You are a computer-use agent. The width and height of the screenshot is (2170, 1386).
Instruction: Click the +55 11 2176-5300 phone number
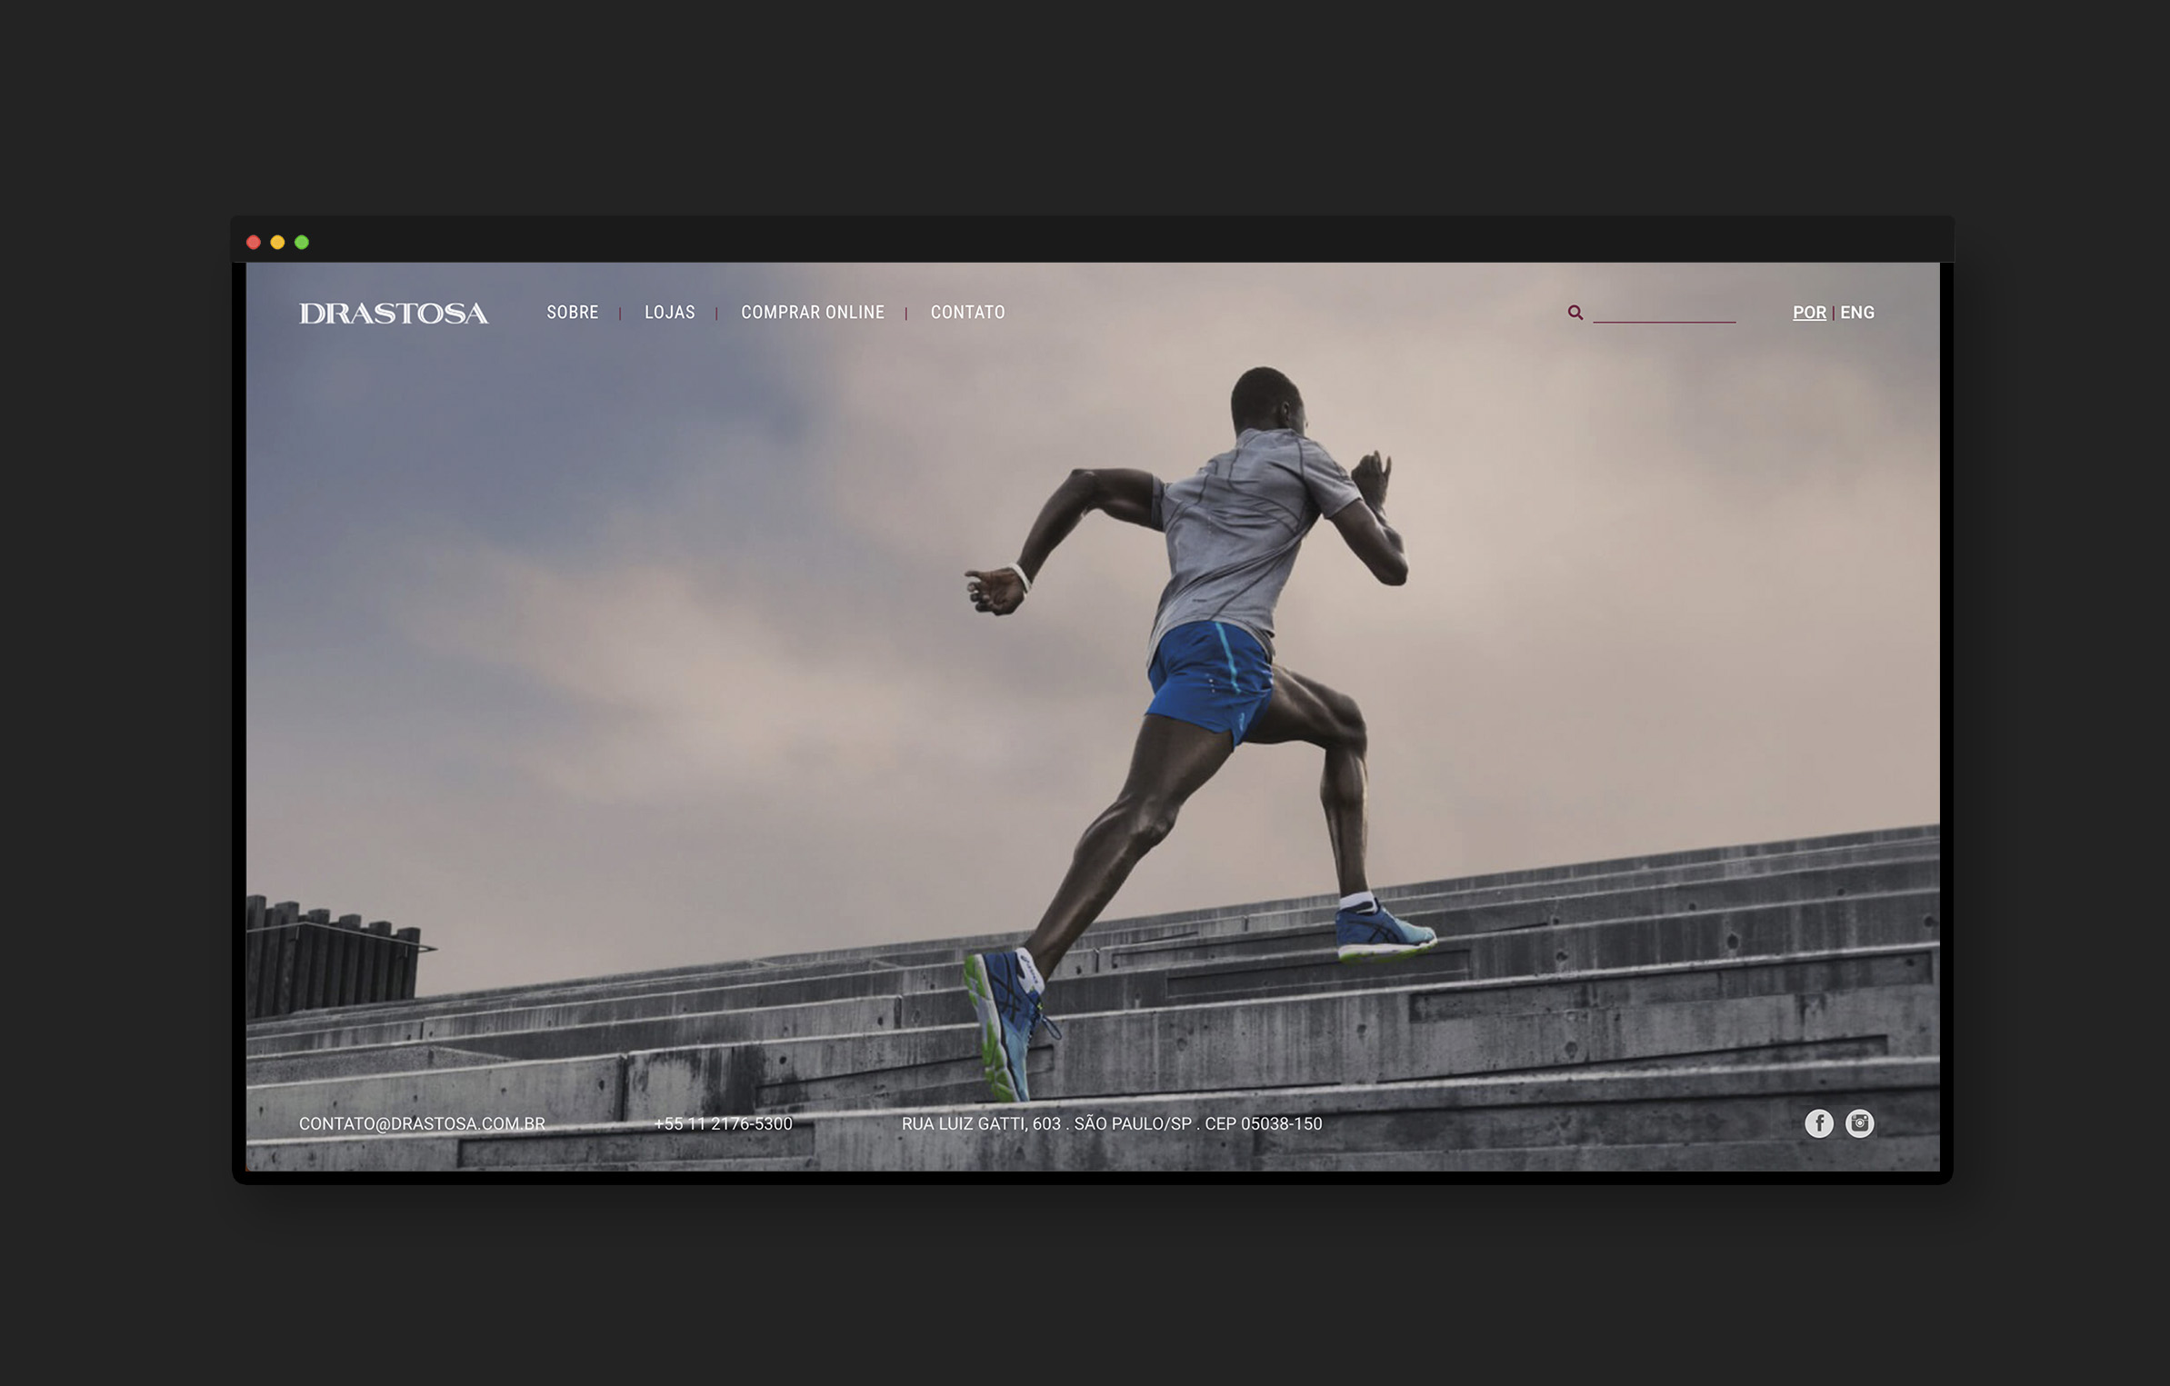[x=723, y=1123]
